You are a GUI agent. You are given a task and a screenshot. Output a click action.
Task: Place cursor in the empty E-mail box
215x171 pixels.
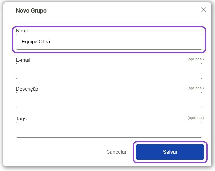pyautogui.click(x=109, y=71)
